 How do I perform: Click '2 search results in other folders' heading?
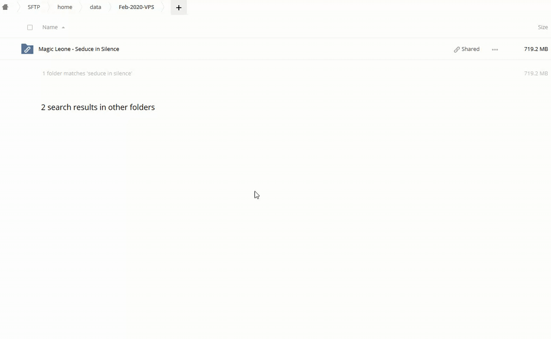coord(98,107)
